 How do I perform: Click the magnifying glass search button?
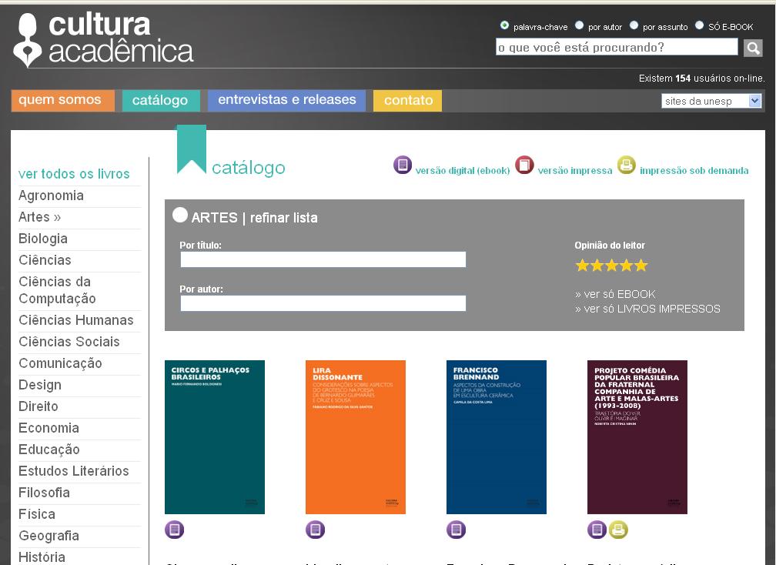(752, 48)
